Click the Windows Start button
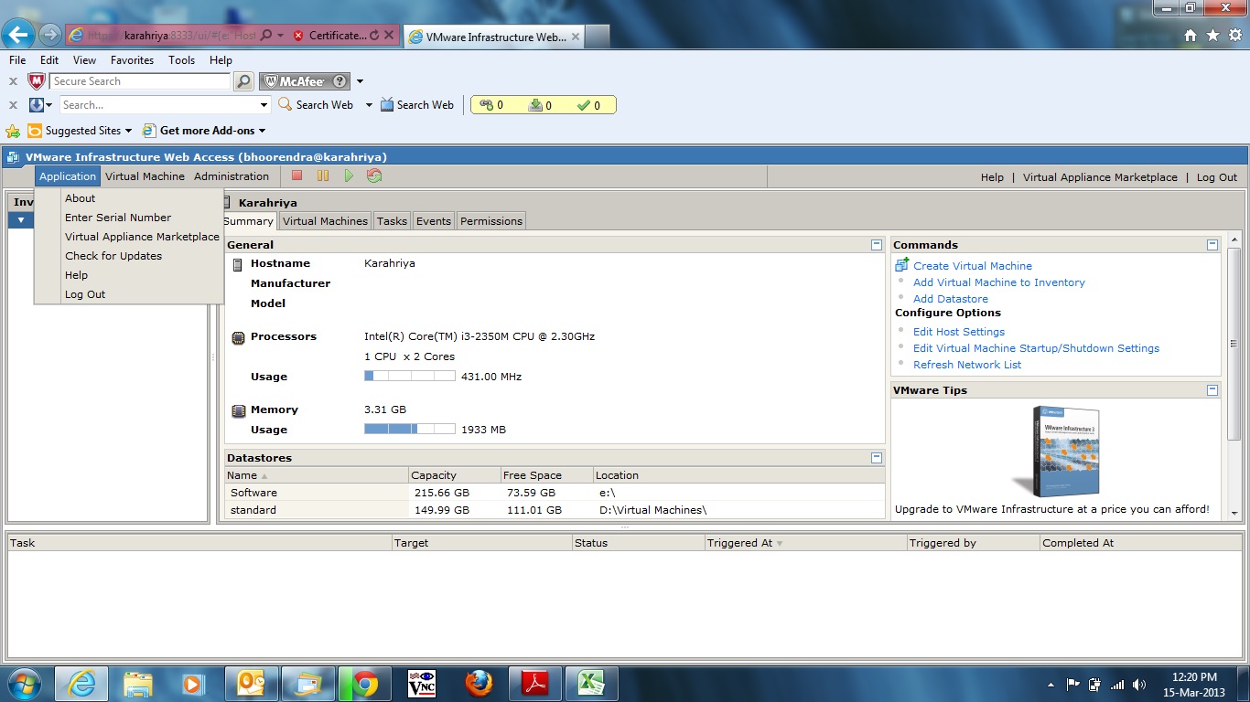Screen dimensions: 1250x702 pos(23,684)
